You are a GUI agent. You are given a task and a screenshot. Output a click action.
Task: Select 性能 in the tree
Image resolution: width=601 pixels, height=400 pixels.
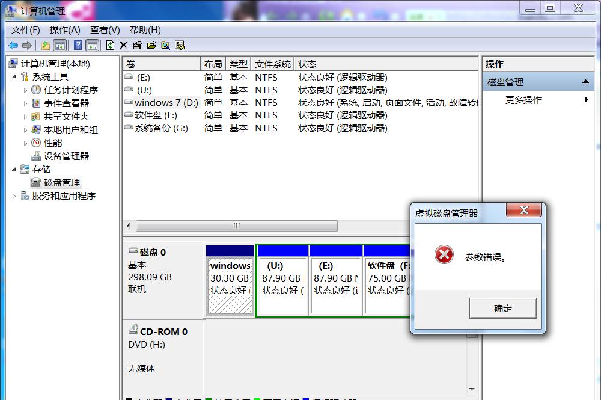coord(52,143)
